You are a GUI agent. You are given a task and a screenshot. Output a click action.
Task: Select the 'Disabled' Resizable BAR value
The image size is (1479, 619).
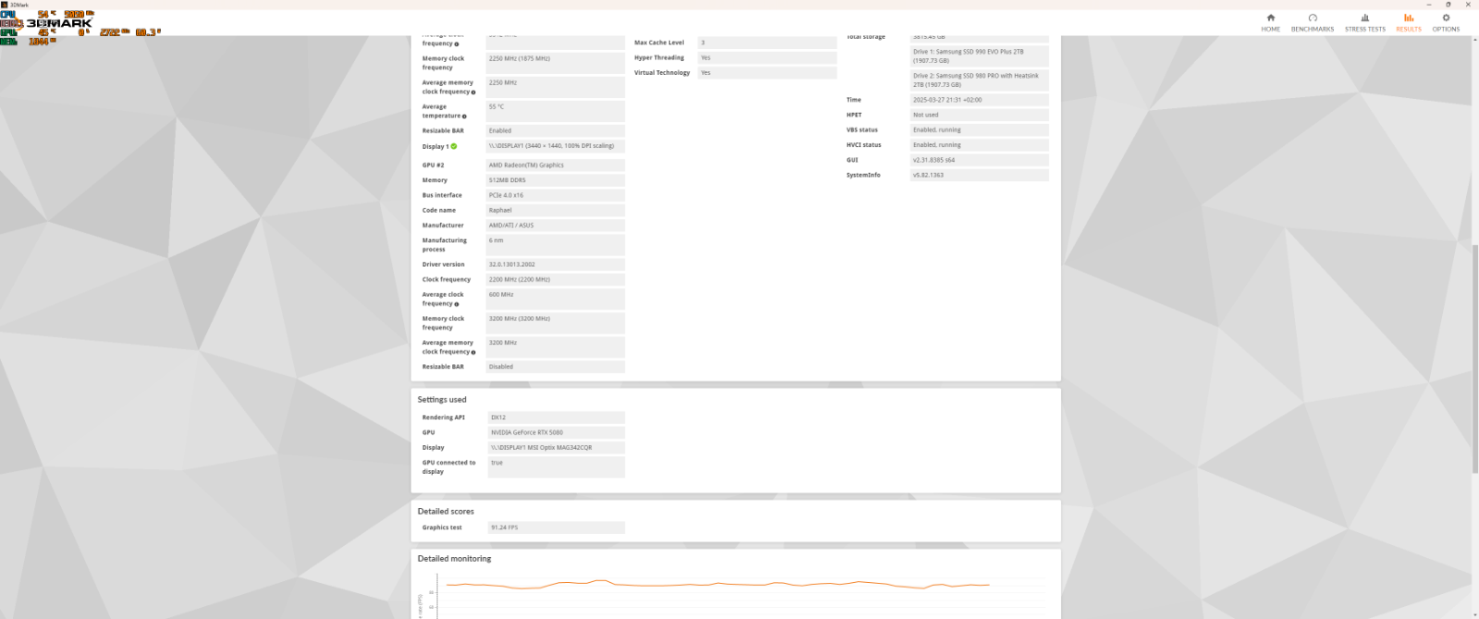tap(555, 367)
